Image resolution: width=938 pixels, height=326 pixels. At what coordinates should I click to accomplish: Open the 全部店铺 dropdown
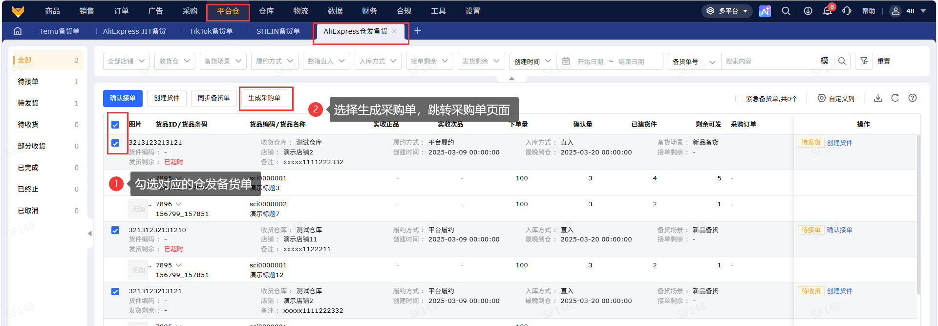[x=126, y=61]
